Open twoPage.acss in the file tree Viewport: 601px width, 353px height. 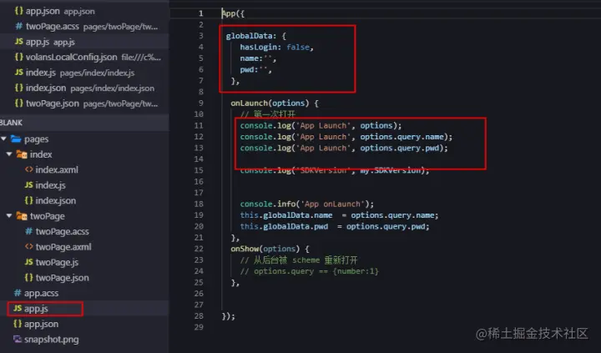[62, 231]
